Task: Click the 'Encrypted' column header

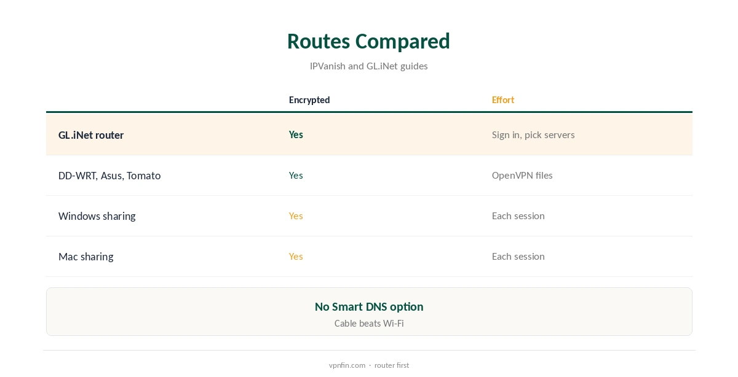Action: pos(309,99)
